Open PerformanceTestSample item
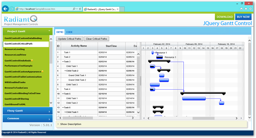The image size is (256, 138). (x=18, y=66)
